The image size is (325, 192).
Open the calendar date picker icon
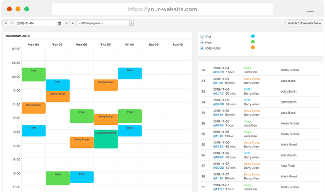(x=59, y=23)
